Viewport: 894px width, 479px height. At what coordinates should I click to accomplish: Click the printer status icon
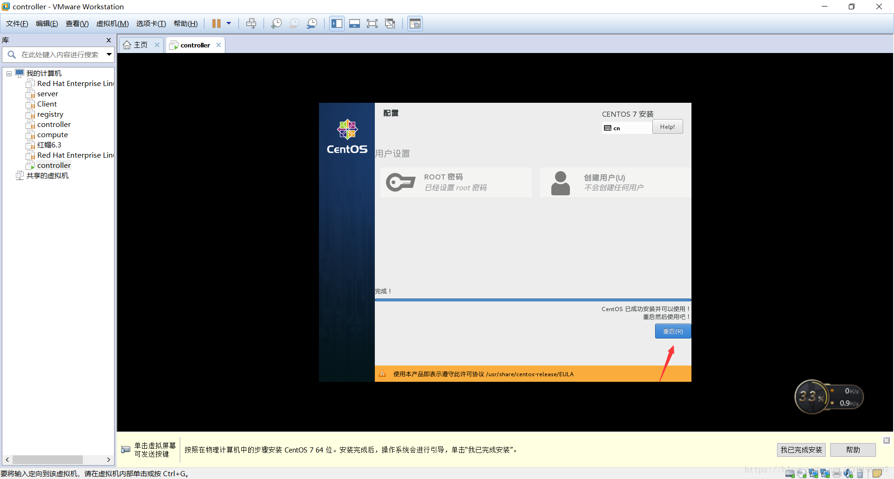coord(837,473)
